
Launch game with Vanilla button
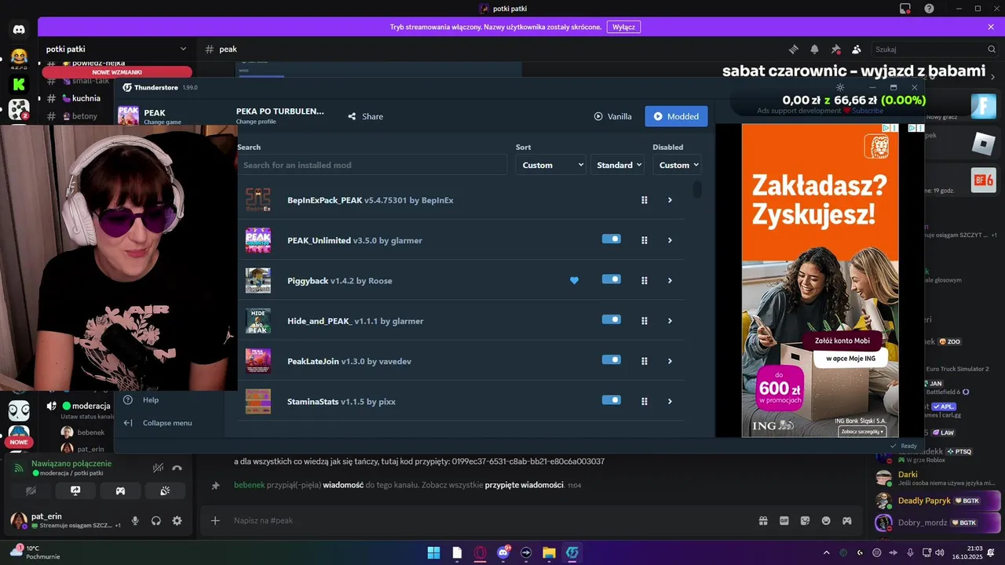tap(612, 116)
